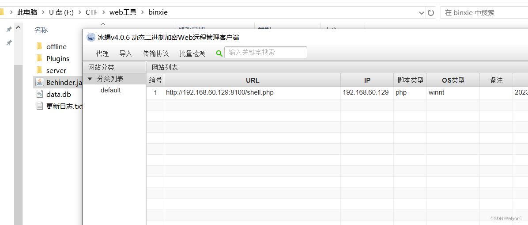Click the green search magnifier icon
Image resolution: width=528 pixels, height=225 pixels.
coord(219,53)
